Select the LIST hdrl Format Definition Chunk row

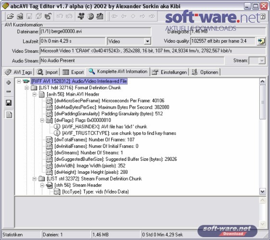coord(80,88)
